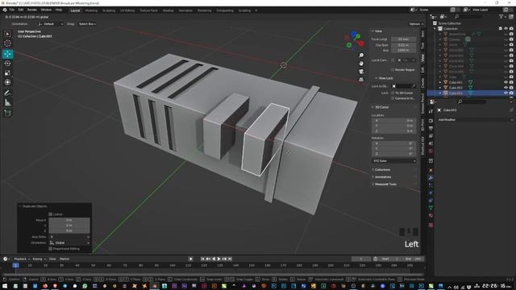The image size is (516, 290).
Task: Toggle the Proportional Editing checkbox
Action: 50,249
